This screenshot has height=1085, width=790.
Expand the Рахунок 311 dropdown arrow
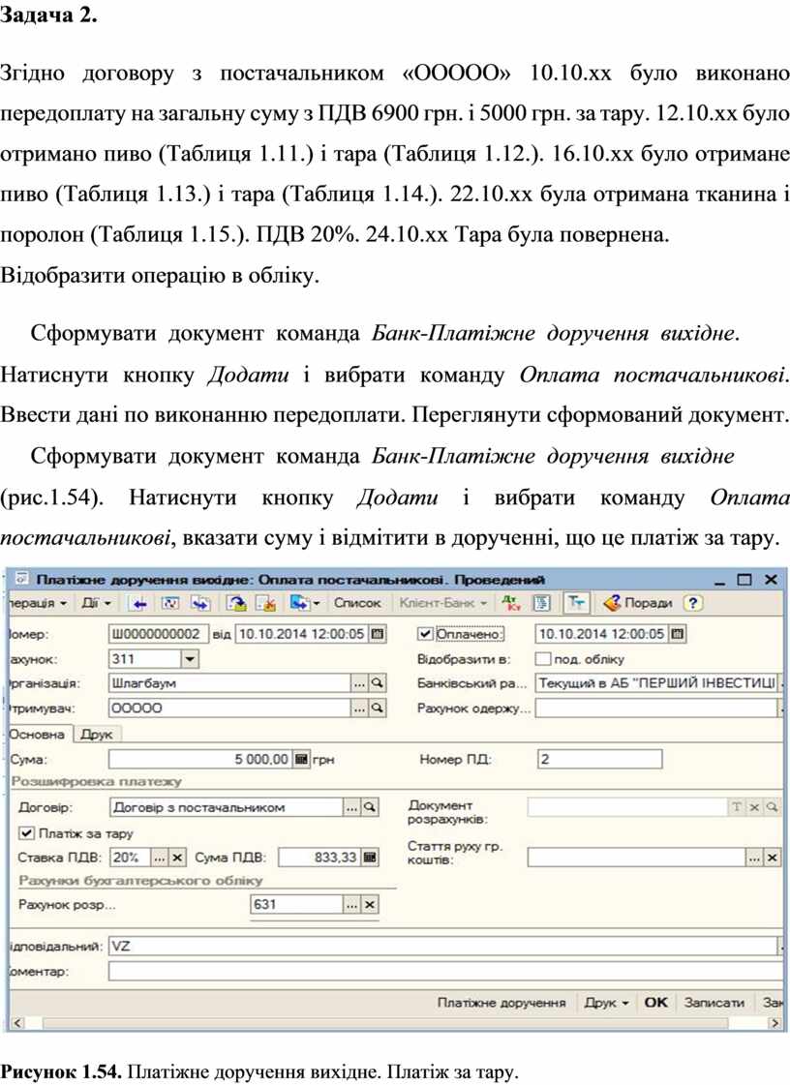coord(191,659)
